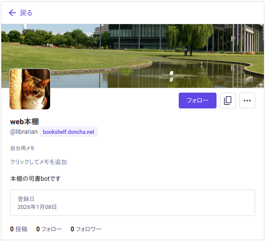
Task: Copy the account handle with the copy icon
Action: pos(227,101)
